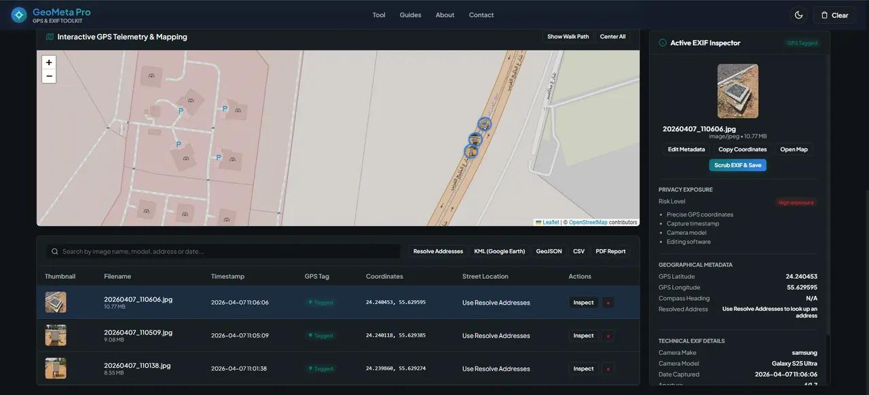The height and width of the screenshot is (395, 869).
Task: Click the bottom photo marker on map
Action: [x=471, y=151]
